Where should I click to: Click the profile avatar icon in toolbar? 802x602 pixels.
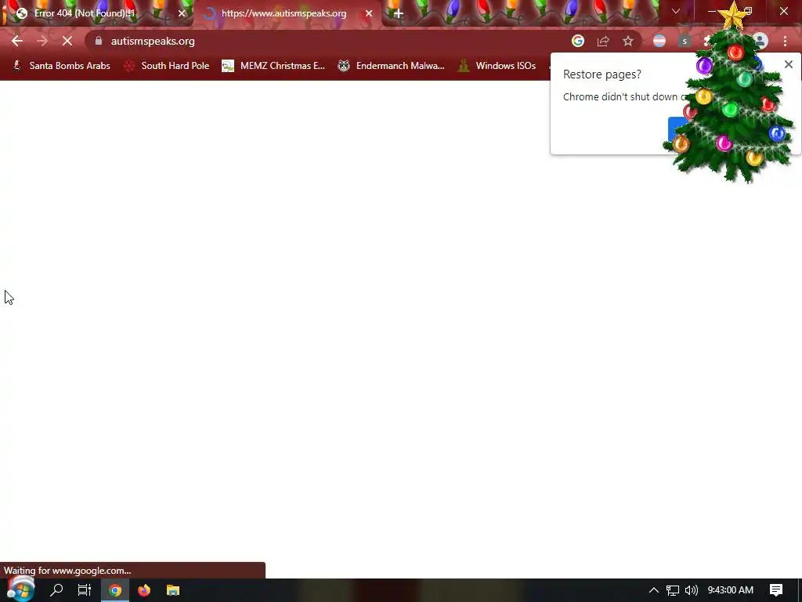tap(760, 41)
